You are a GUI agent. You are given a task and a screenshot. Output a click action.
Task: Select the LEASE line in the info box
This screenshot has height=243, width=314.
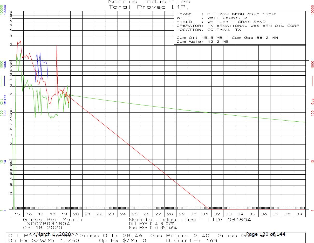pos(226,14)
